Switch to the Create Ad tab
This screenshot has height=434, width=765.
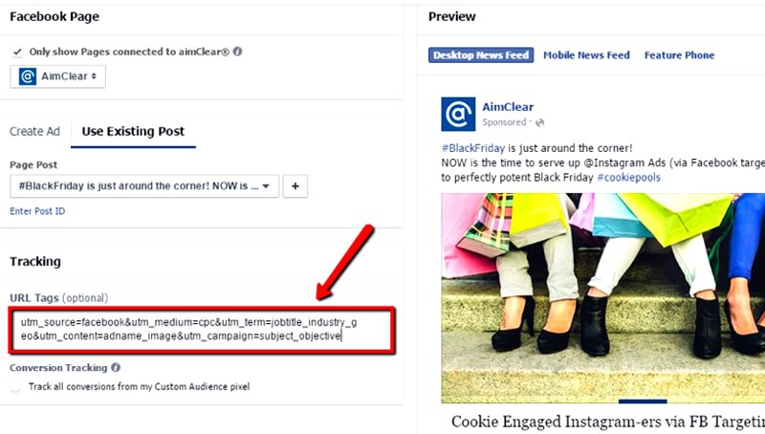pyautogui.click(x=34, y=131)
